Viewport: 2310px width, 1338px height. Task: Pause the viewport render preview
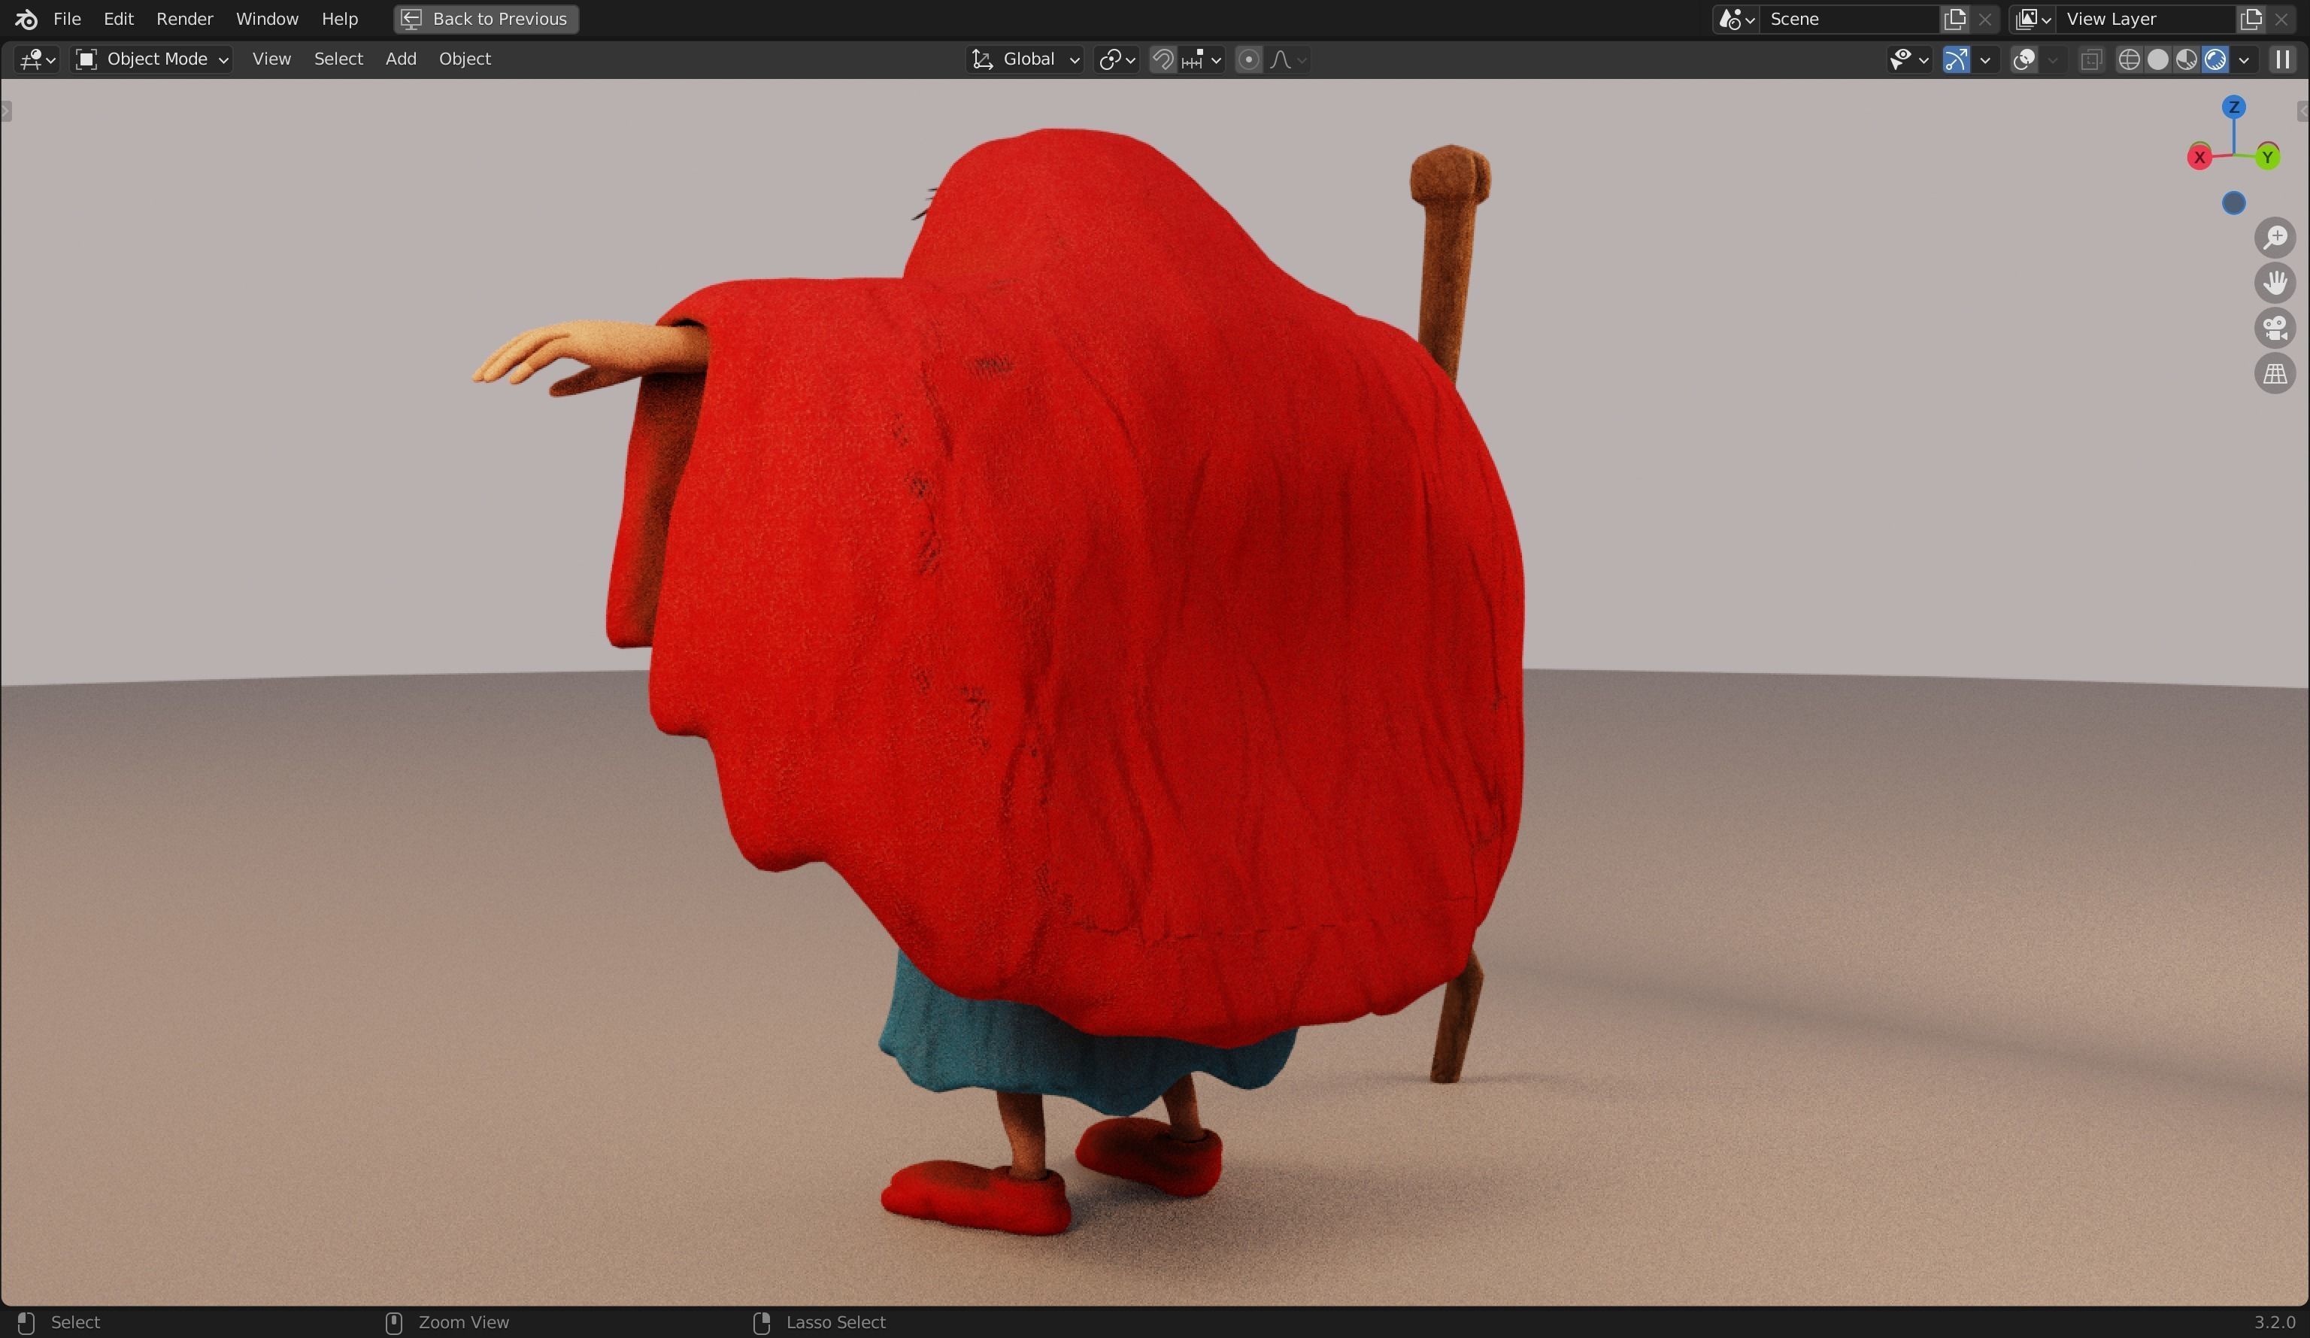2282,59
